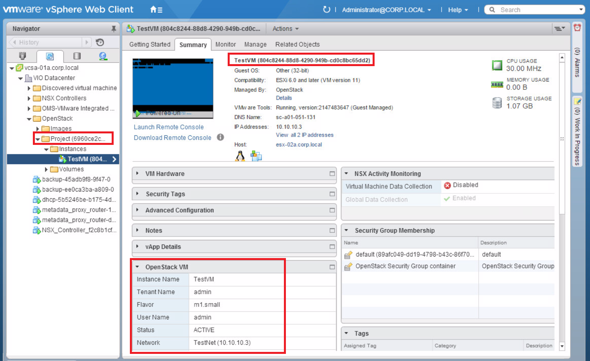The height and width of the screenshot is (361, 590).
Task: Maximize the Advanced Configuration portlet
Action: click(332, 210)
